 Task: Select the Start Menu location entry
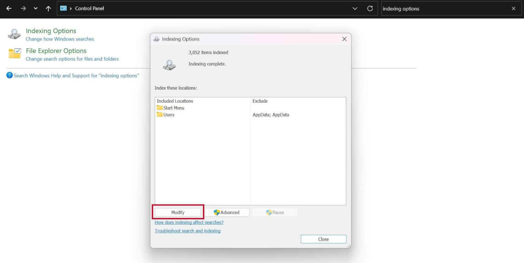[173, 108]
